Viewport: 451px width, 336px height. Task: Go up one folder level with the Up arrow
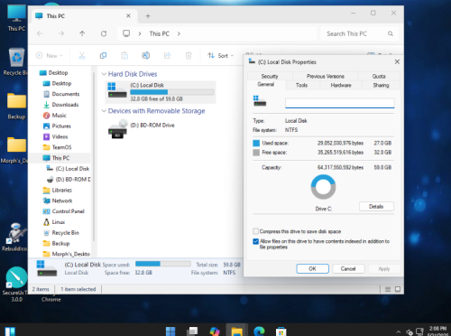pos(82,33)
